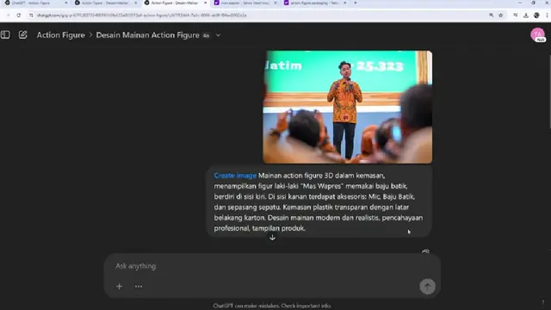Open the question mark help icon at bottom right
This screenshot has width=551, height=310.
click(x=543, y=302)
